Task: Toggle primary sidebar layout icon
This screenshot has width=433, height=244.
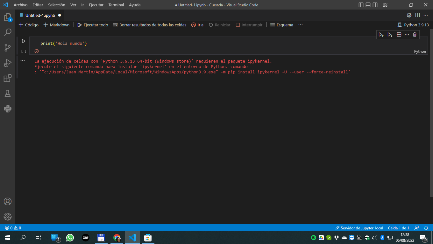Action: pos(361,5)
